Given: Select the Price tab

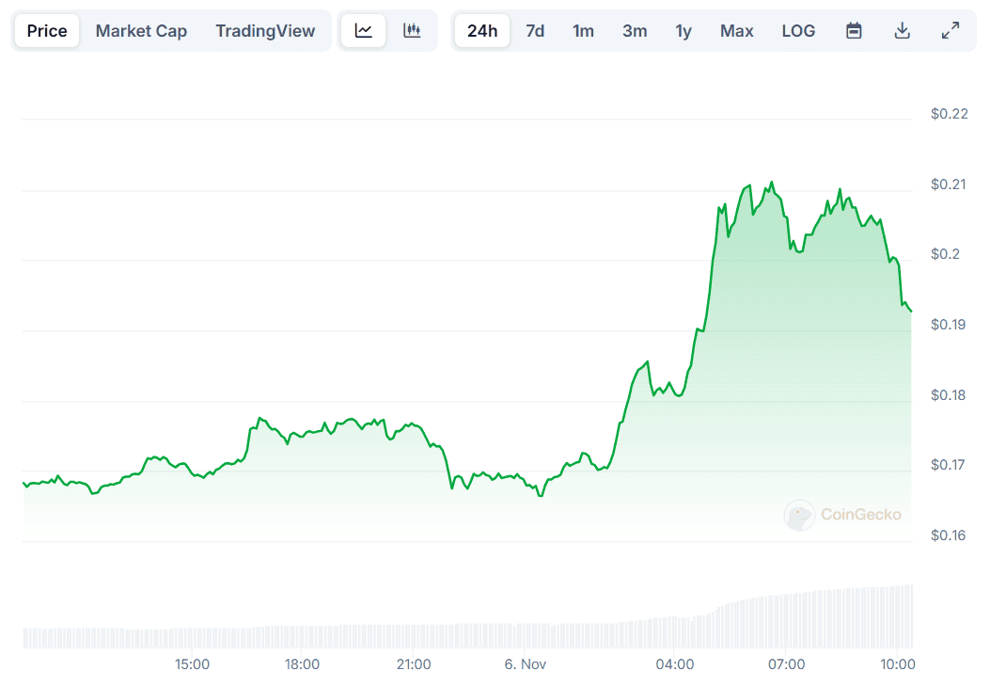Looking at the screenshot, I should [x=47, y=31].
